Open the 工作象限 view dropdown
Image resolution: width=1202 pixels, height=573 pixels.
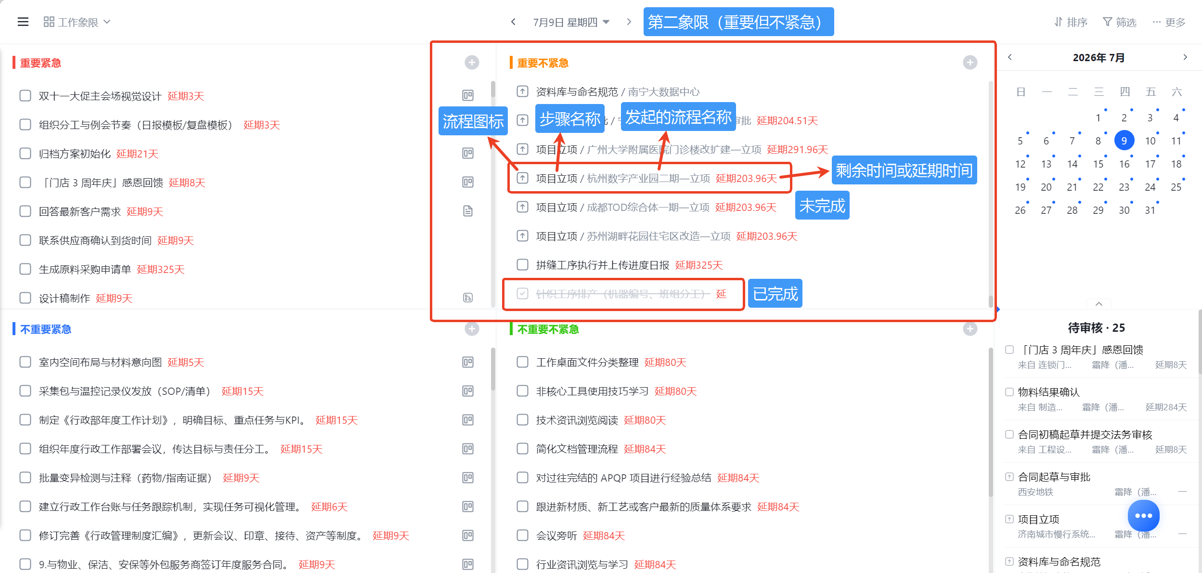[77, 22]
